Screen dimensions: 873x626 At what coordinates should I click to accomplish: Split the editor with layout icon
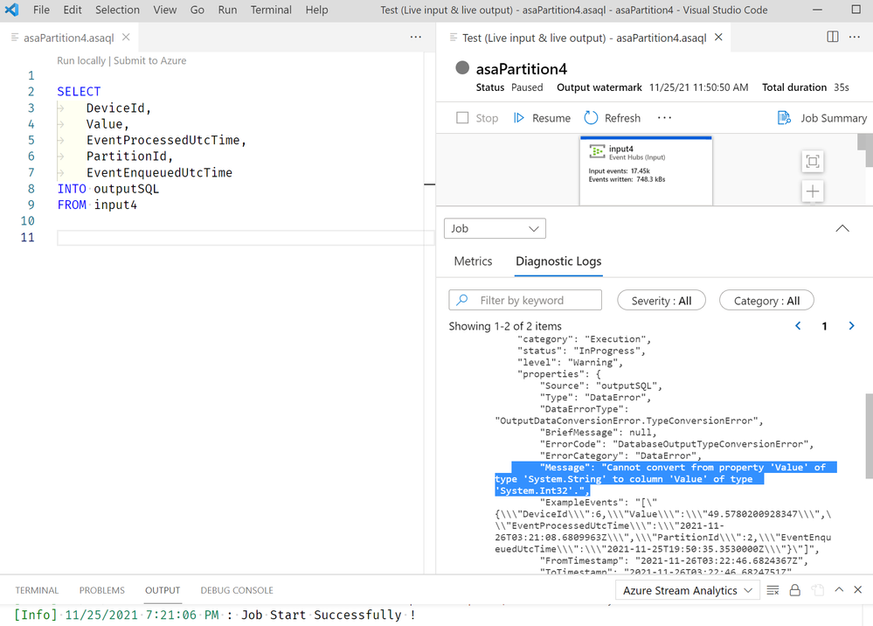[832, 37]
